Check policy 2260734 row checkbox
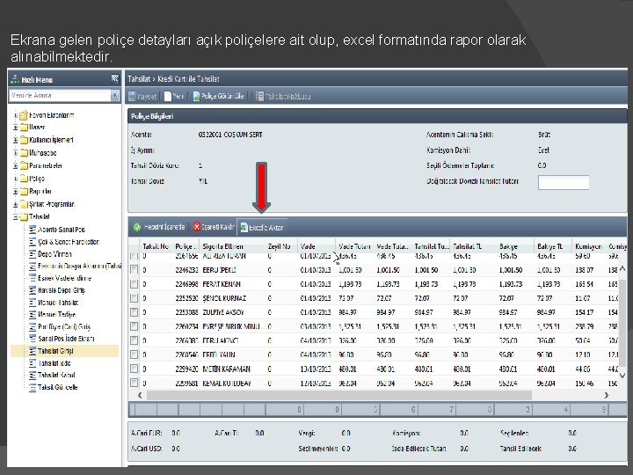Screen dimensions: 633x475 point(134,326)
